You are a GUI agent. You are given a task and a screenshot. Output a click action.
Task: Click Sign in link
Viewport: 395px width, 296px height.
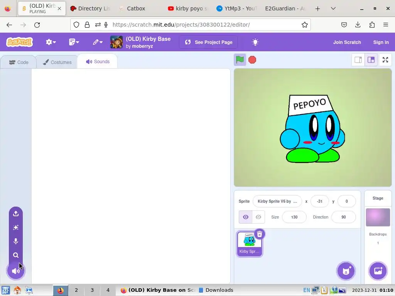point(381,42)
